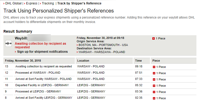The height and width of the screenshot is (100, 198).
Task: Expand piece details for row 11
Action: pos(154,80)
